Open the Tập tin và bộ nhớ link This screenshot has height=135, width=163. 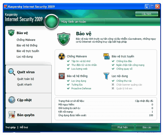81,61
